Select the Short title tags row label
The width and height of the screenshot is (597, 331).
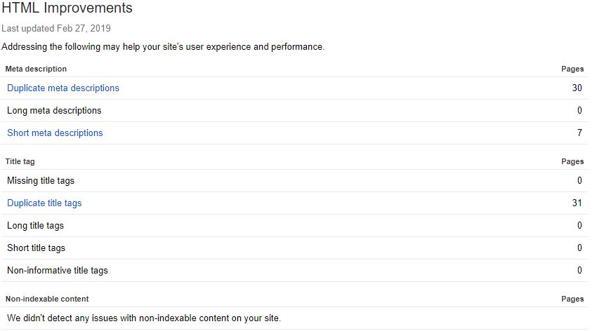(x=36, y=248)
